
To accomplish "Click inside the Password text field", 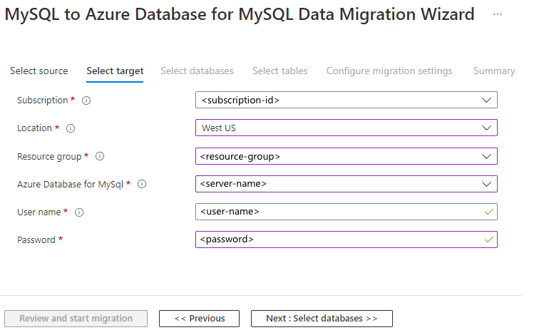I will click(335, 239).
